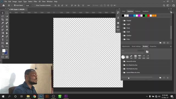
Task: Open more options in the options bar
Action: (x=89, y=5)
